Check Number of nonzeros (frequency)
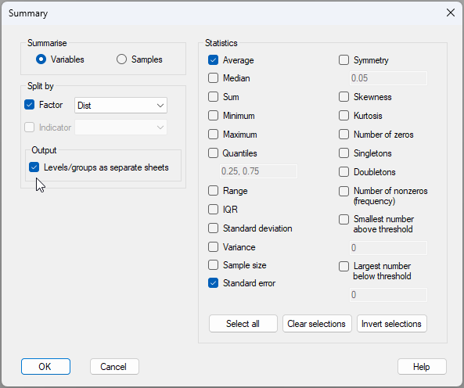 (x=344, y=191)
